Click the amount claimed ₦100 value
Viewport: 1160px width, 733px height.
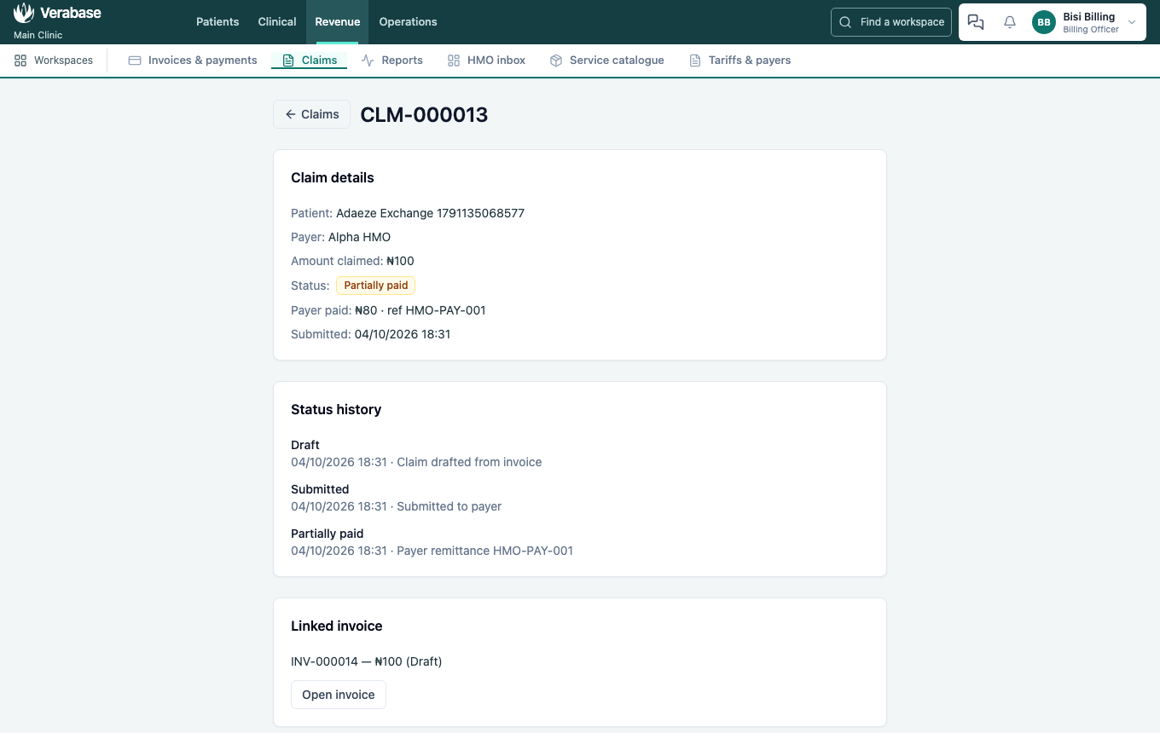[x=400, y=261]
